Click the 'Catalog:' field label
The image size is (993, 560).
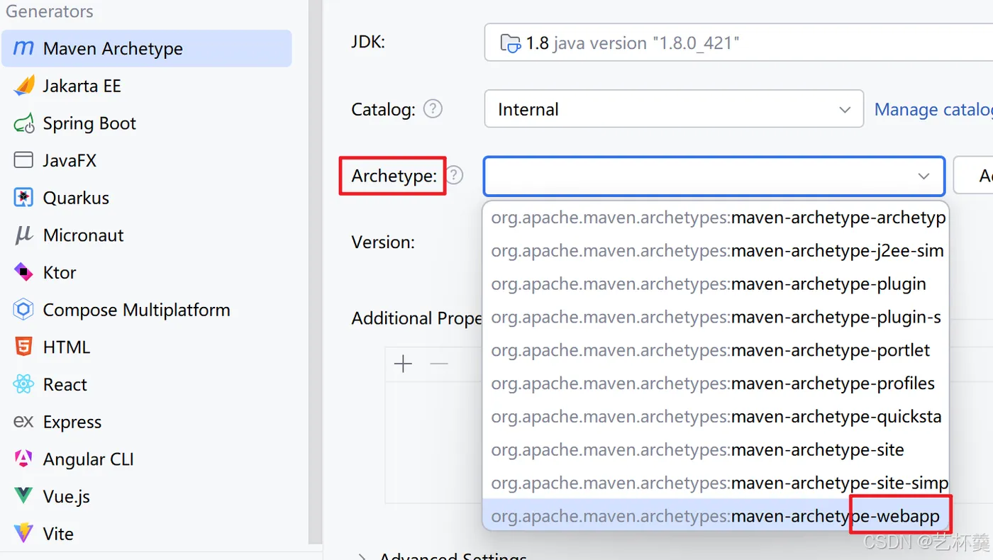coord(384,109)
